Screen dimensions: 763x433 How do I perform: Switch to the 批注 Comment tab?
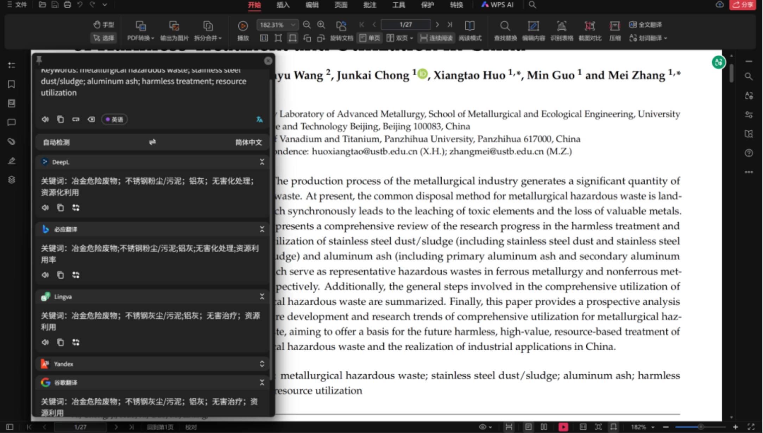pyautogui.click(x=370, y=5)
